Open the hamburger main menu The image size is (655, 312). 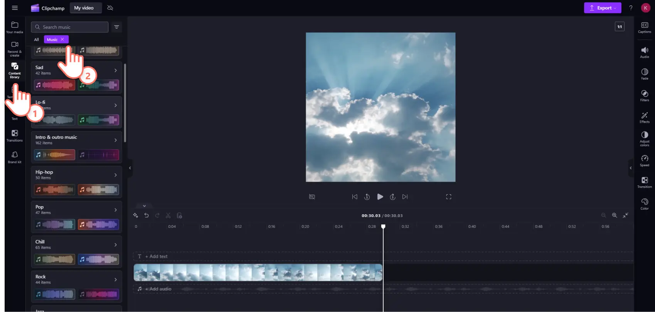[x=15, y=8]
